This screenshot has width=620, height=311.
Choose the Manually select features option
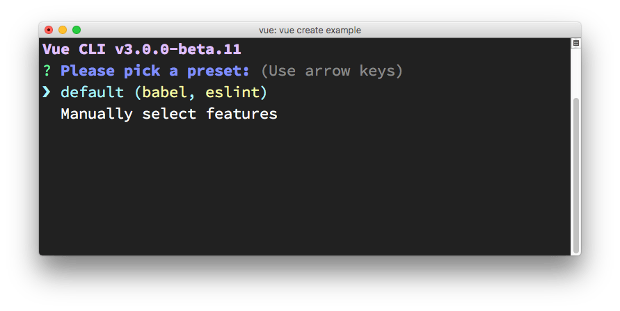(x=169, y=114)
